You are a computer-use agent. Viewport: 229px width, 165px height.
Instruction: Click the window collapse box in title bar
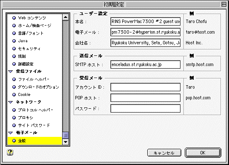[x=224, y=4]
